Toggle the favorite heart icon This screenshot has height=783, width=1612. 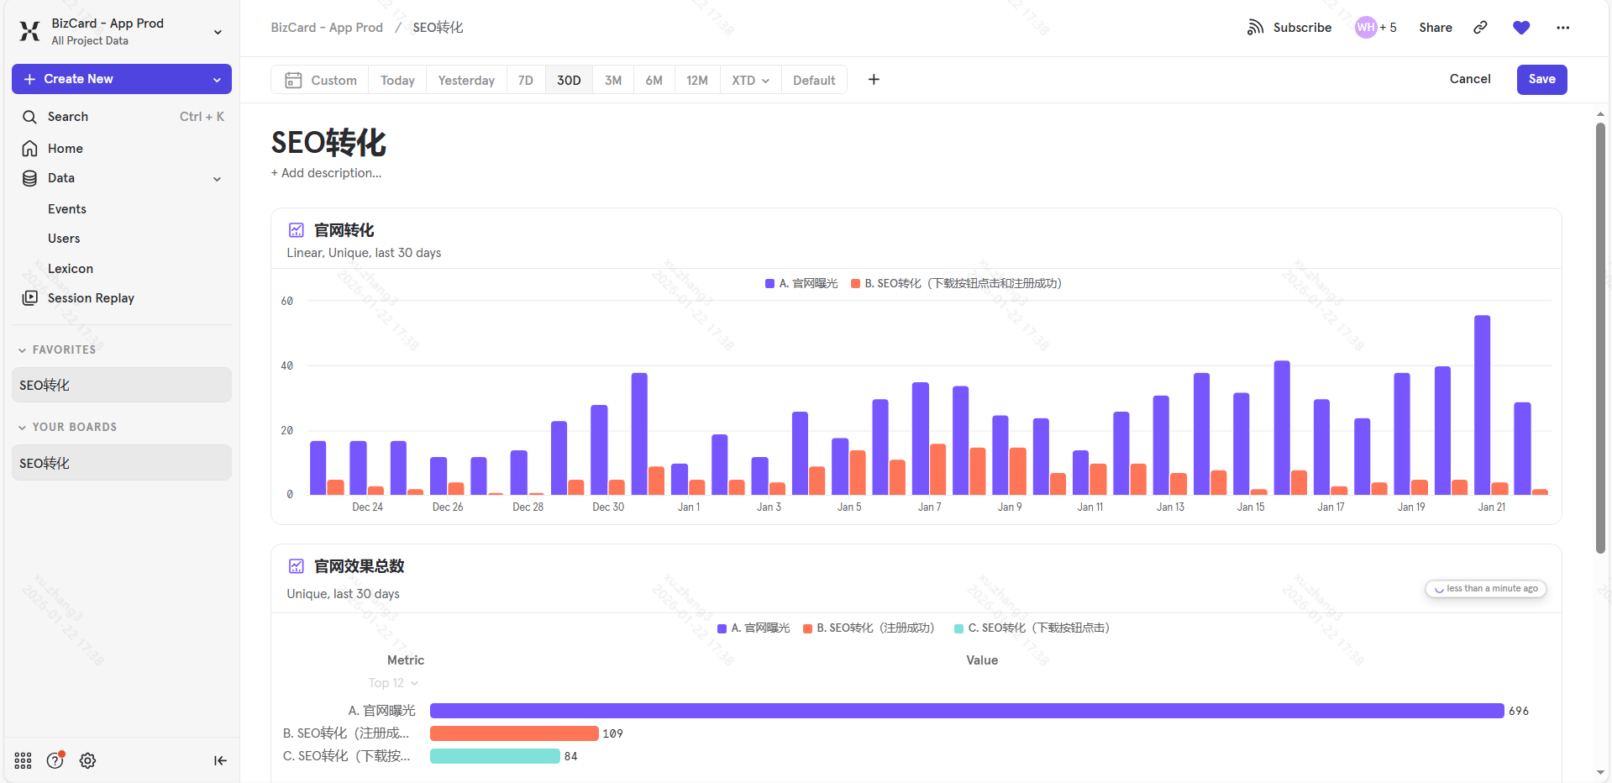[x=1521, y=28]
